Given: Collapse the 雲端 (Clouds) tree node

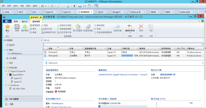Looking at the screenshot, I should [4, 50].
